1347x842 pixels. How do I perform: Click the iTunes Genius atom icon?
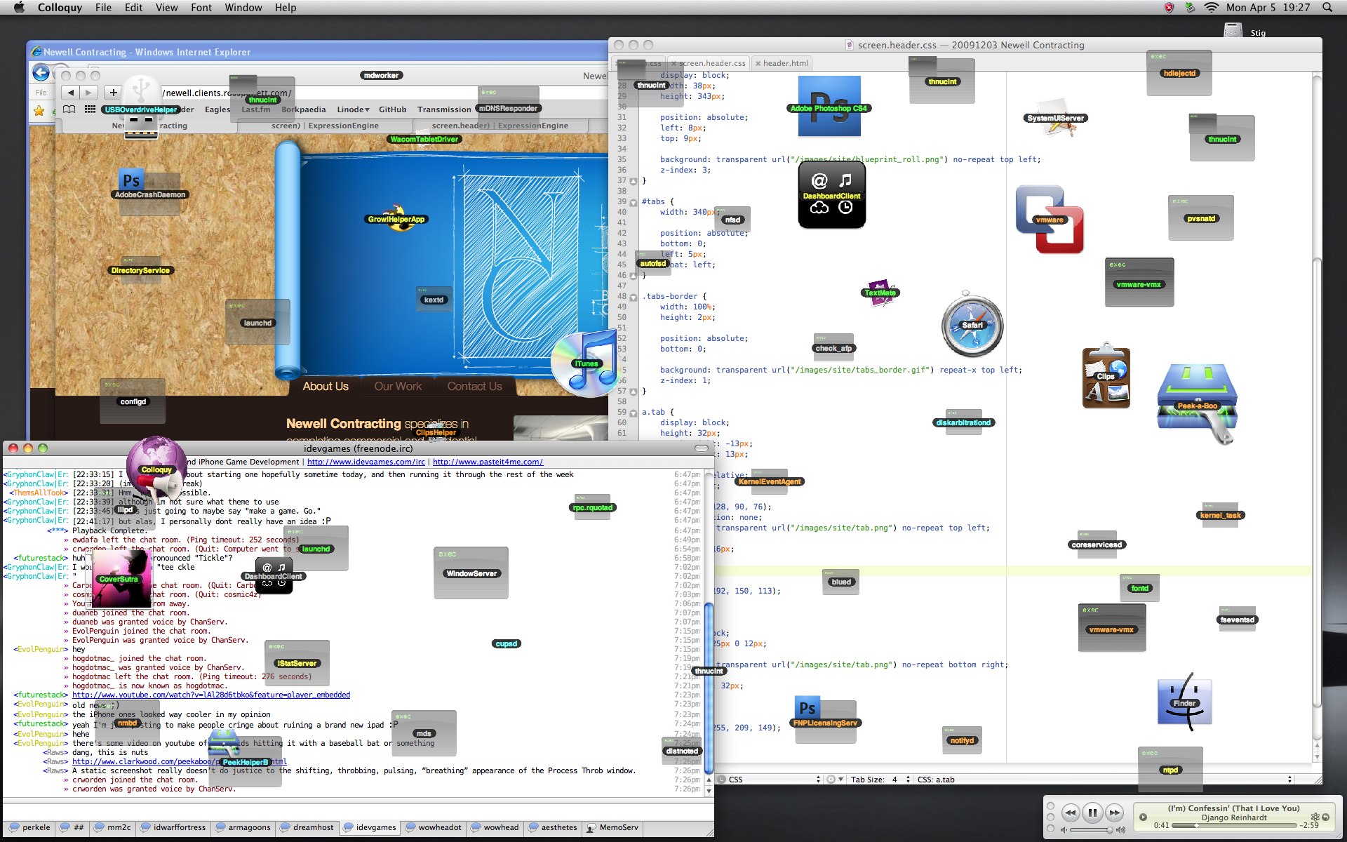coord(1315,817)
